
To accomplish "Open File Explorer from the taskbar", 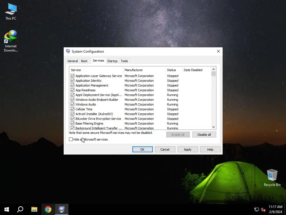I will coord(34,209).
